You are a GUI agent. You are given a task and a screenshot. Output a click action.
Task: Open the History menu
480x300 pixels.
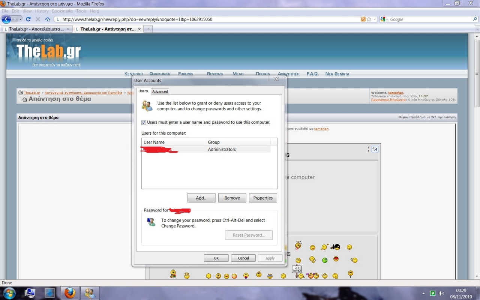pyautogui.click(x=42, y=11)
